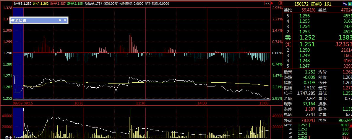Viewport: 352px width, 139px height.
Task: Click the "<<" collapse panel button
Action: coord(267,4)
